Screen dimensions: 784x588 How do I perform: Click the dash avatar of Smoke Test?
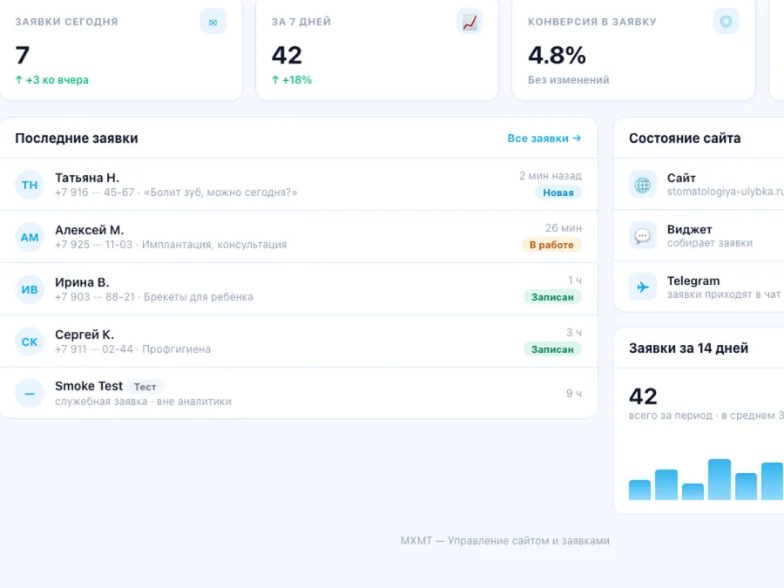[x=30, y=394]
